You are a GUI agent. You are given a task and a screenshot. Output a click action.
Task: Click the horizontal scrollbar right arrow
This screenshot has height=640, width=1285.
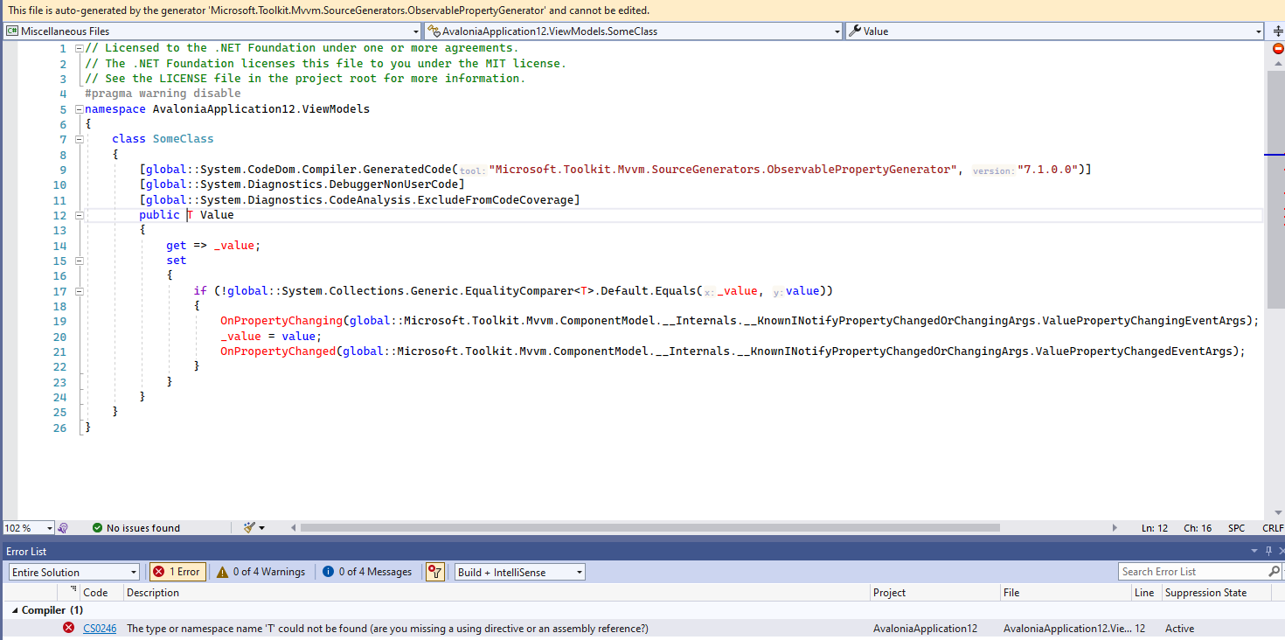1115,528
